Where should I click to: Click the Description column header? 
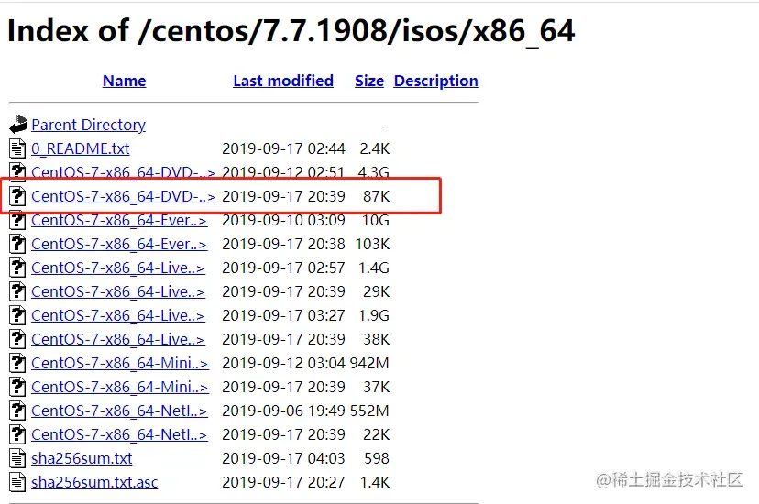[x=435, y=81]
